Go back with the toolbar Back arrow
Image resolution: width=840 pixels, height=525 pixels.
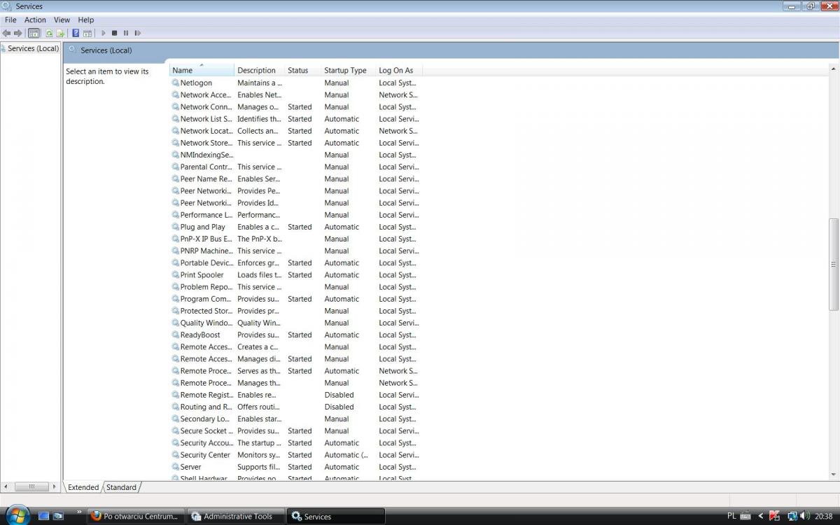pos(6,33)
